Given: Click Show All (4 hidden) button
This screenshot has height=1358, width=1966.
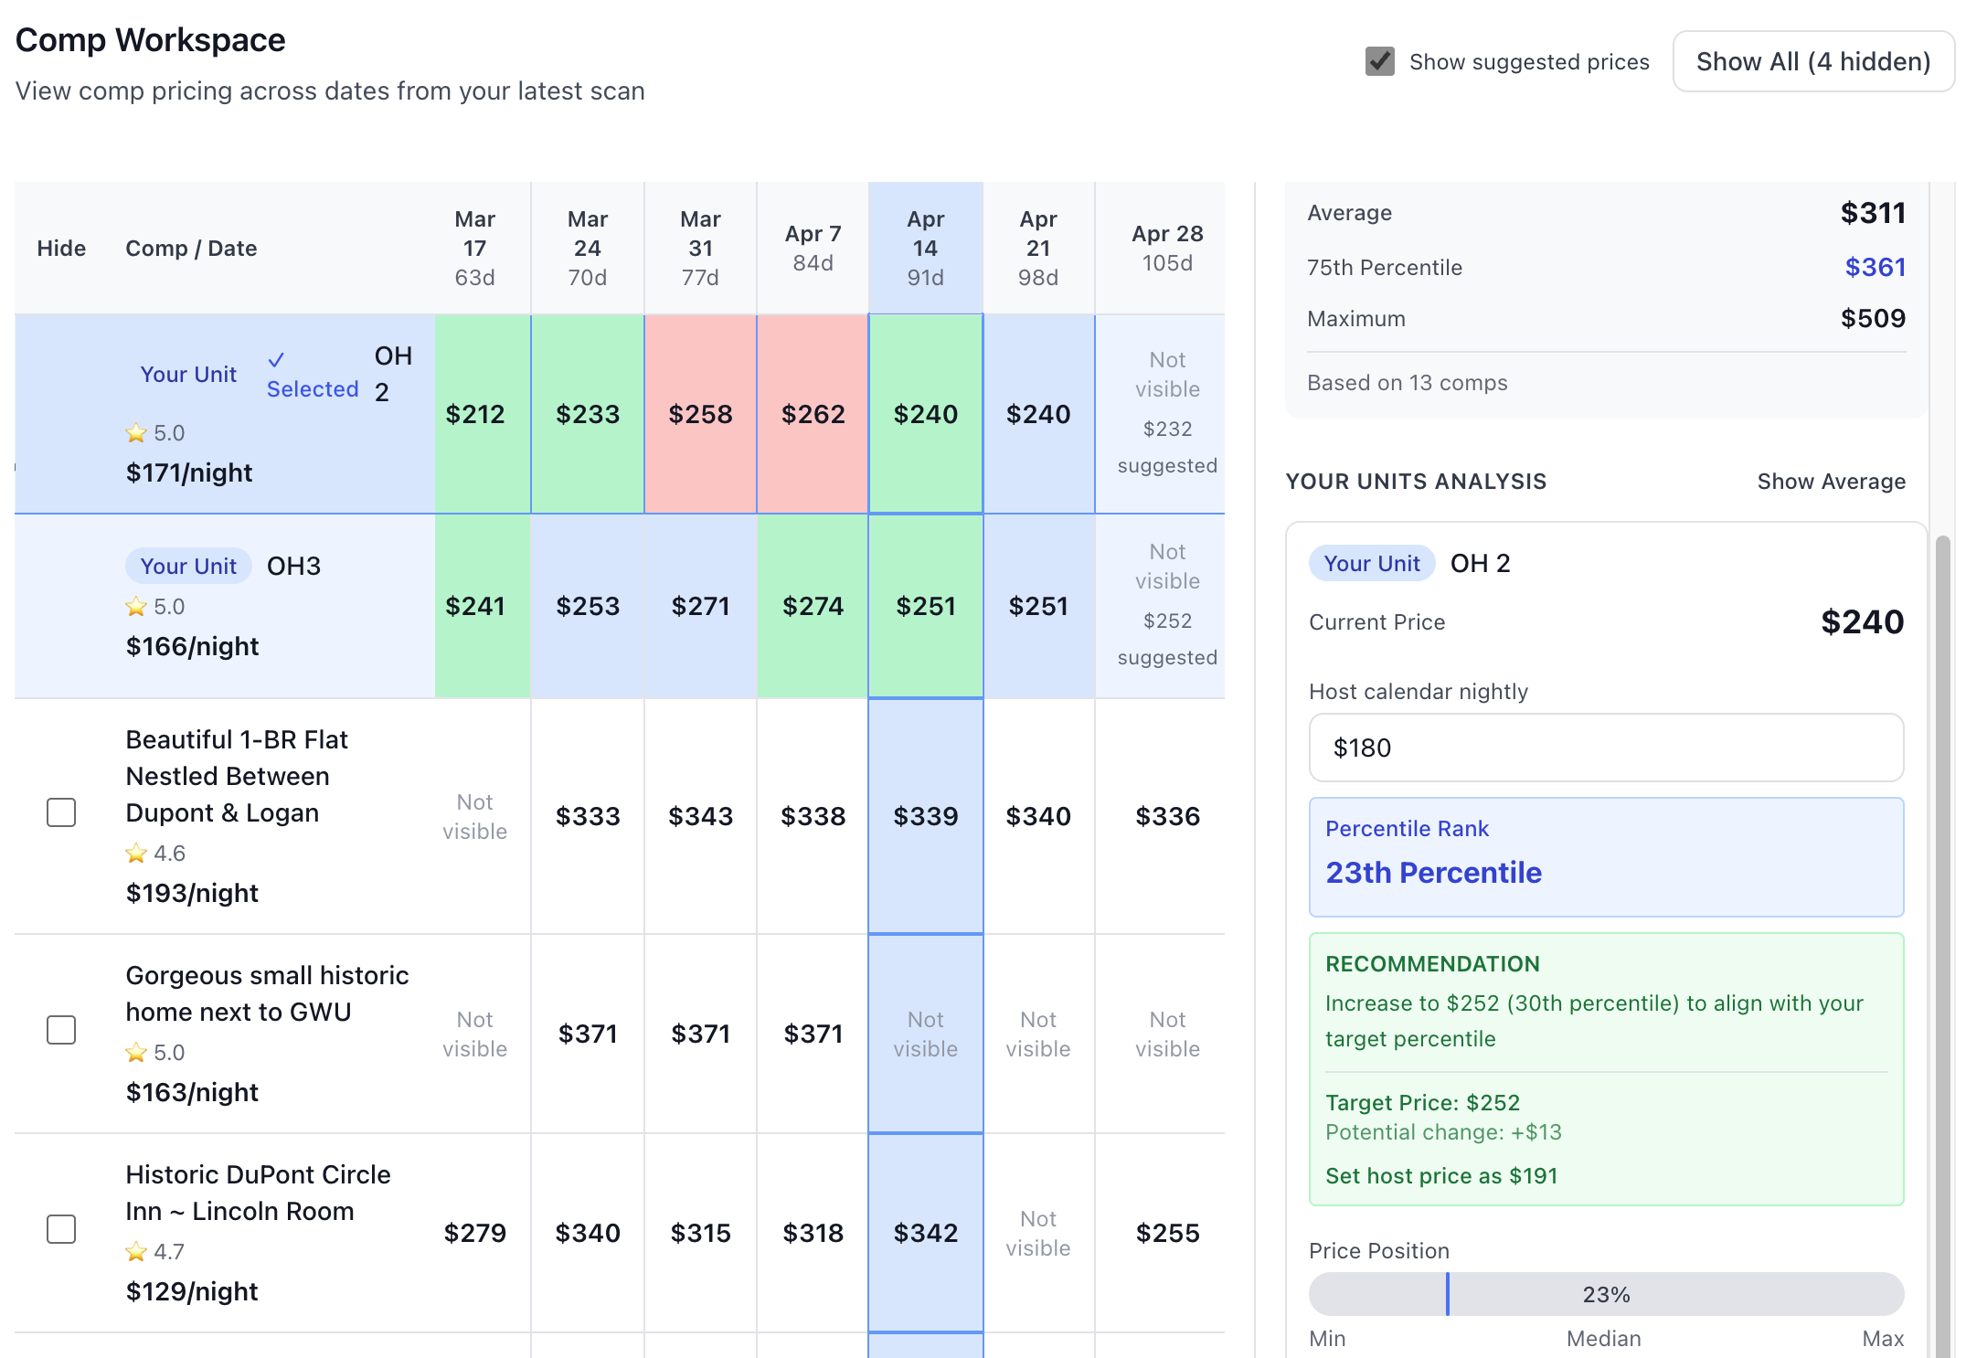Looking at the screenshot, I should click(1812, 61).
